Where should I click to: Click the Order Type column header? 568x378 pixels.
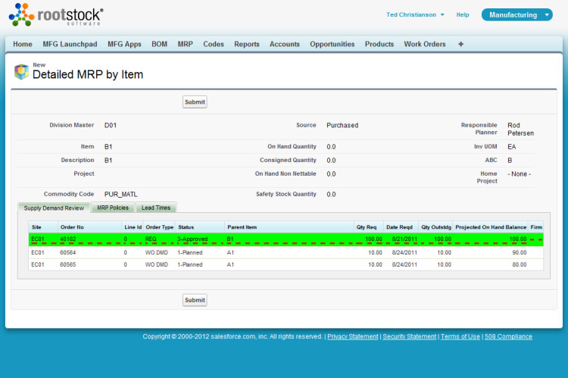(160, 227)
